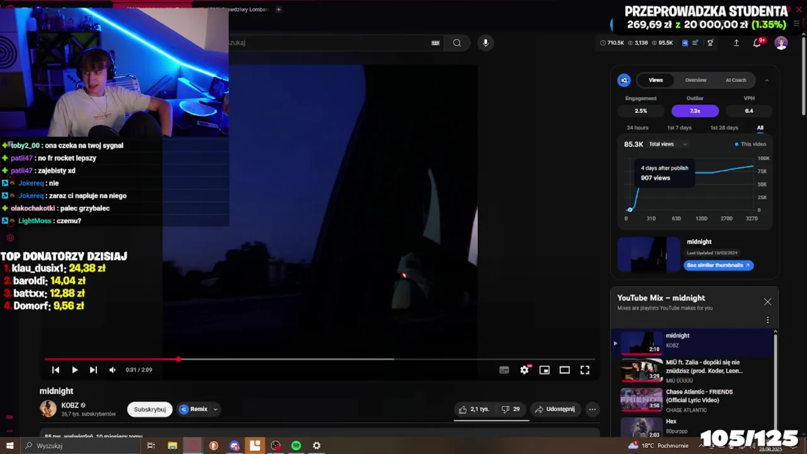The image size is (807, 454).
Task: Open the on-screen keyboard icon in search
Action: 435,43
